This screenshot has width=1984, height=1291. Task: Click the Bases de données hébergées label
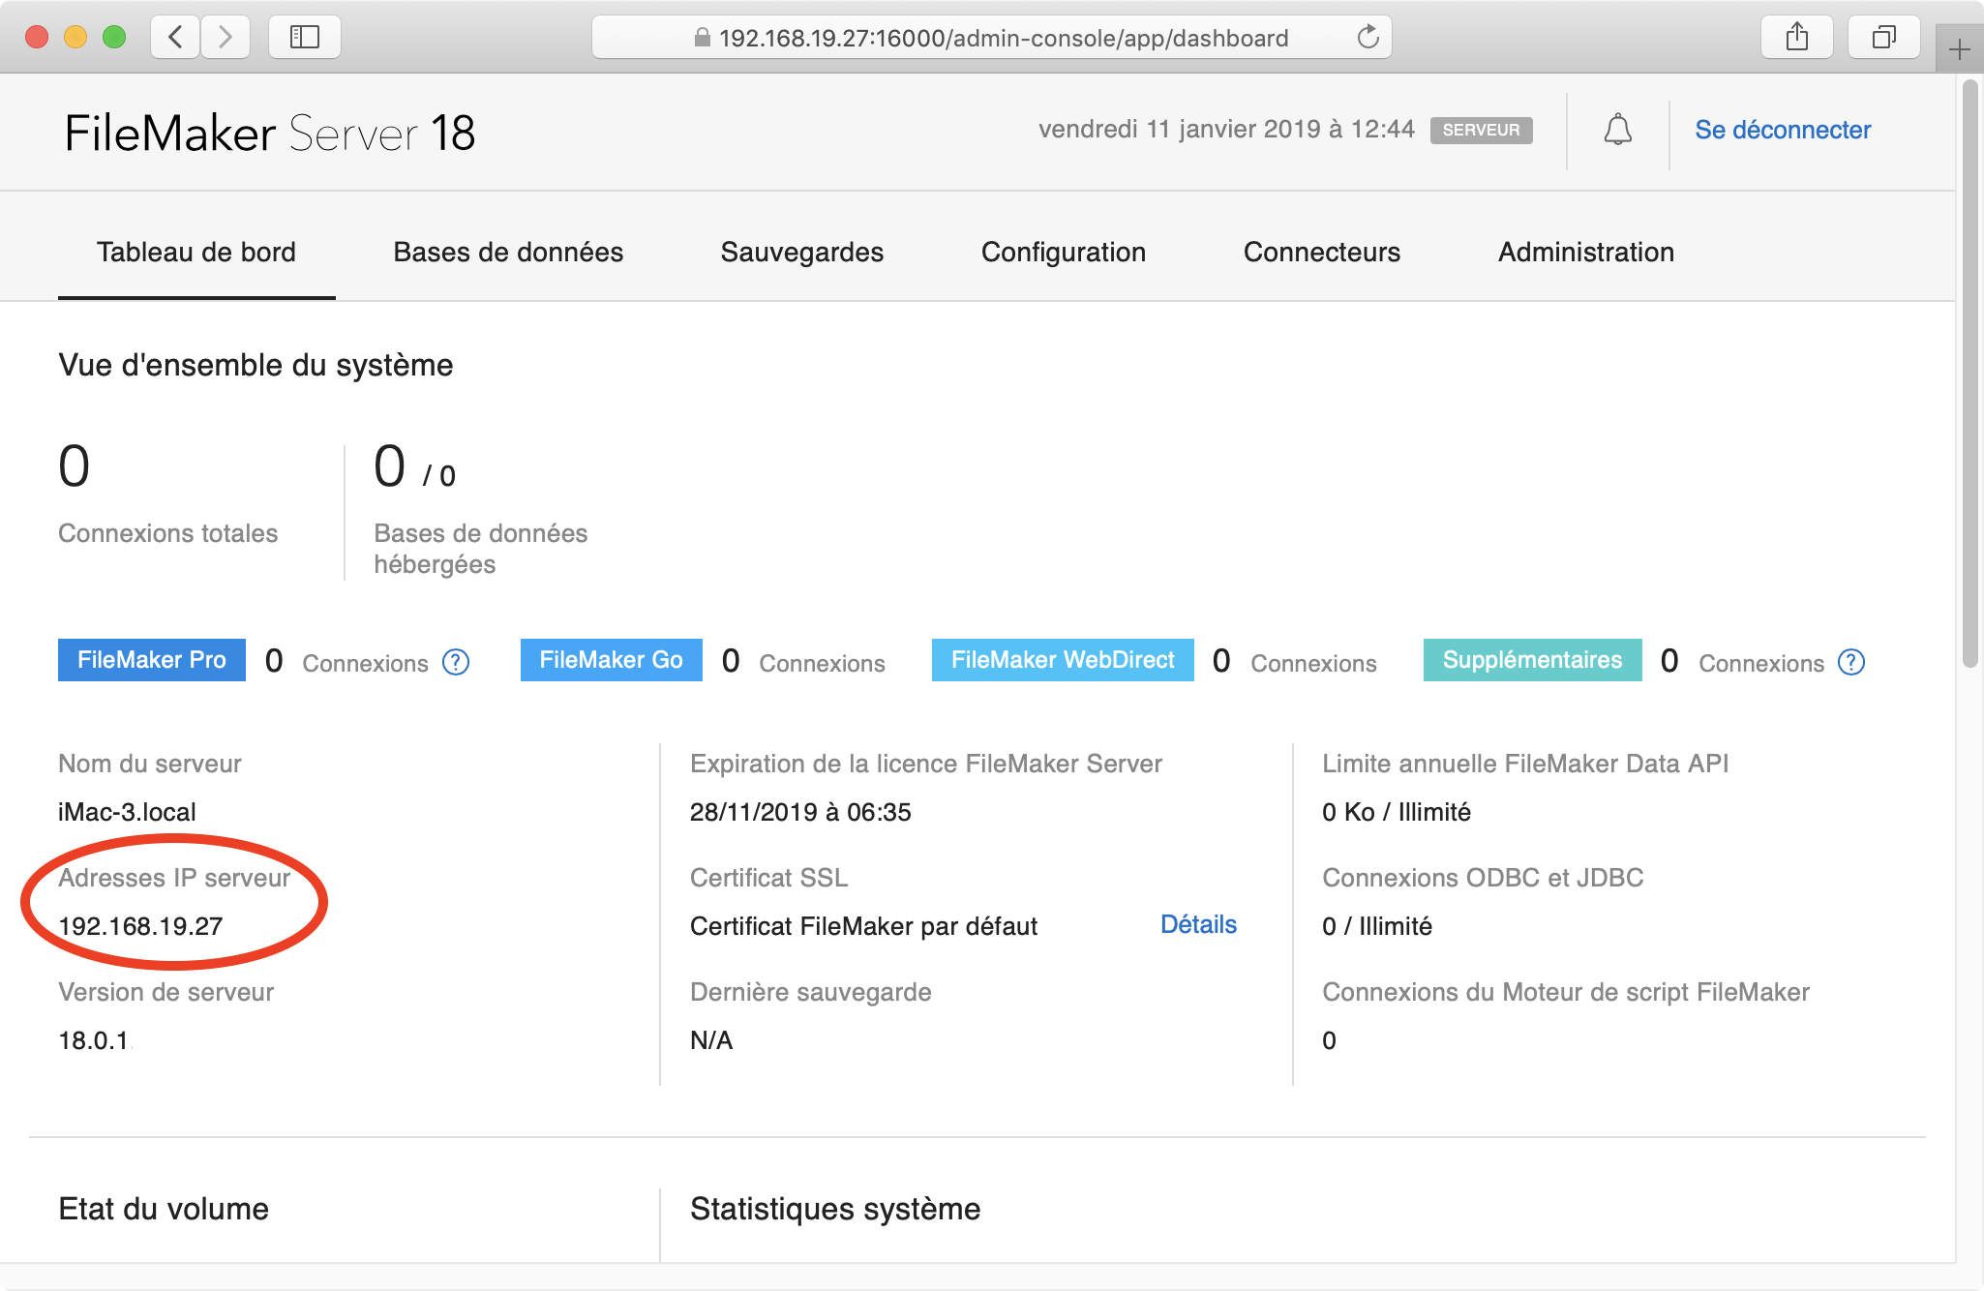pos(481,549)
